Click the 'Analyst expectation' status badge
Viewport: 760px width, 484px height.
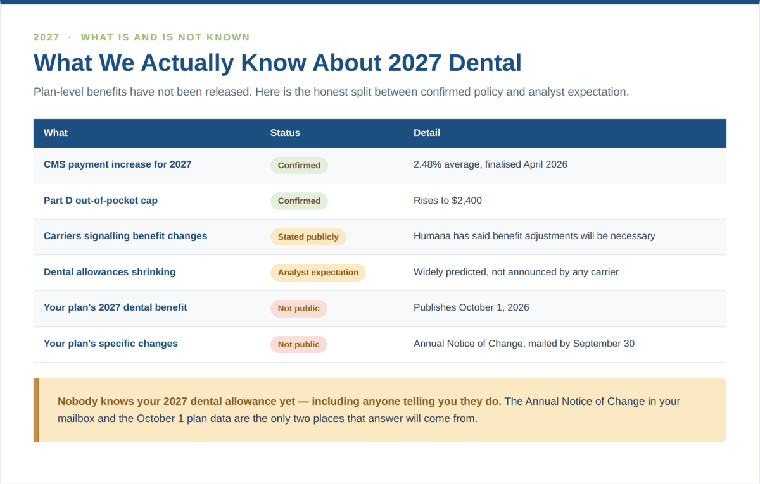click(x=318, y=273)
